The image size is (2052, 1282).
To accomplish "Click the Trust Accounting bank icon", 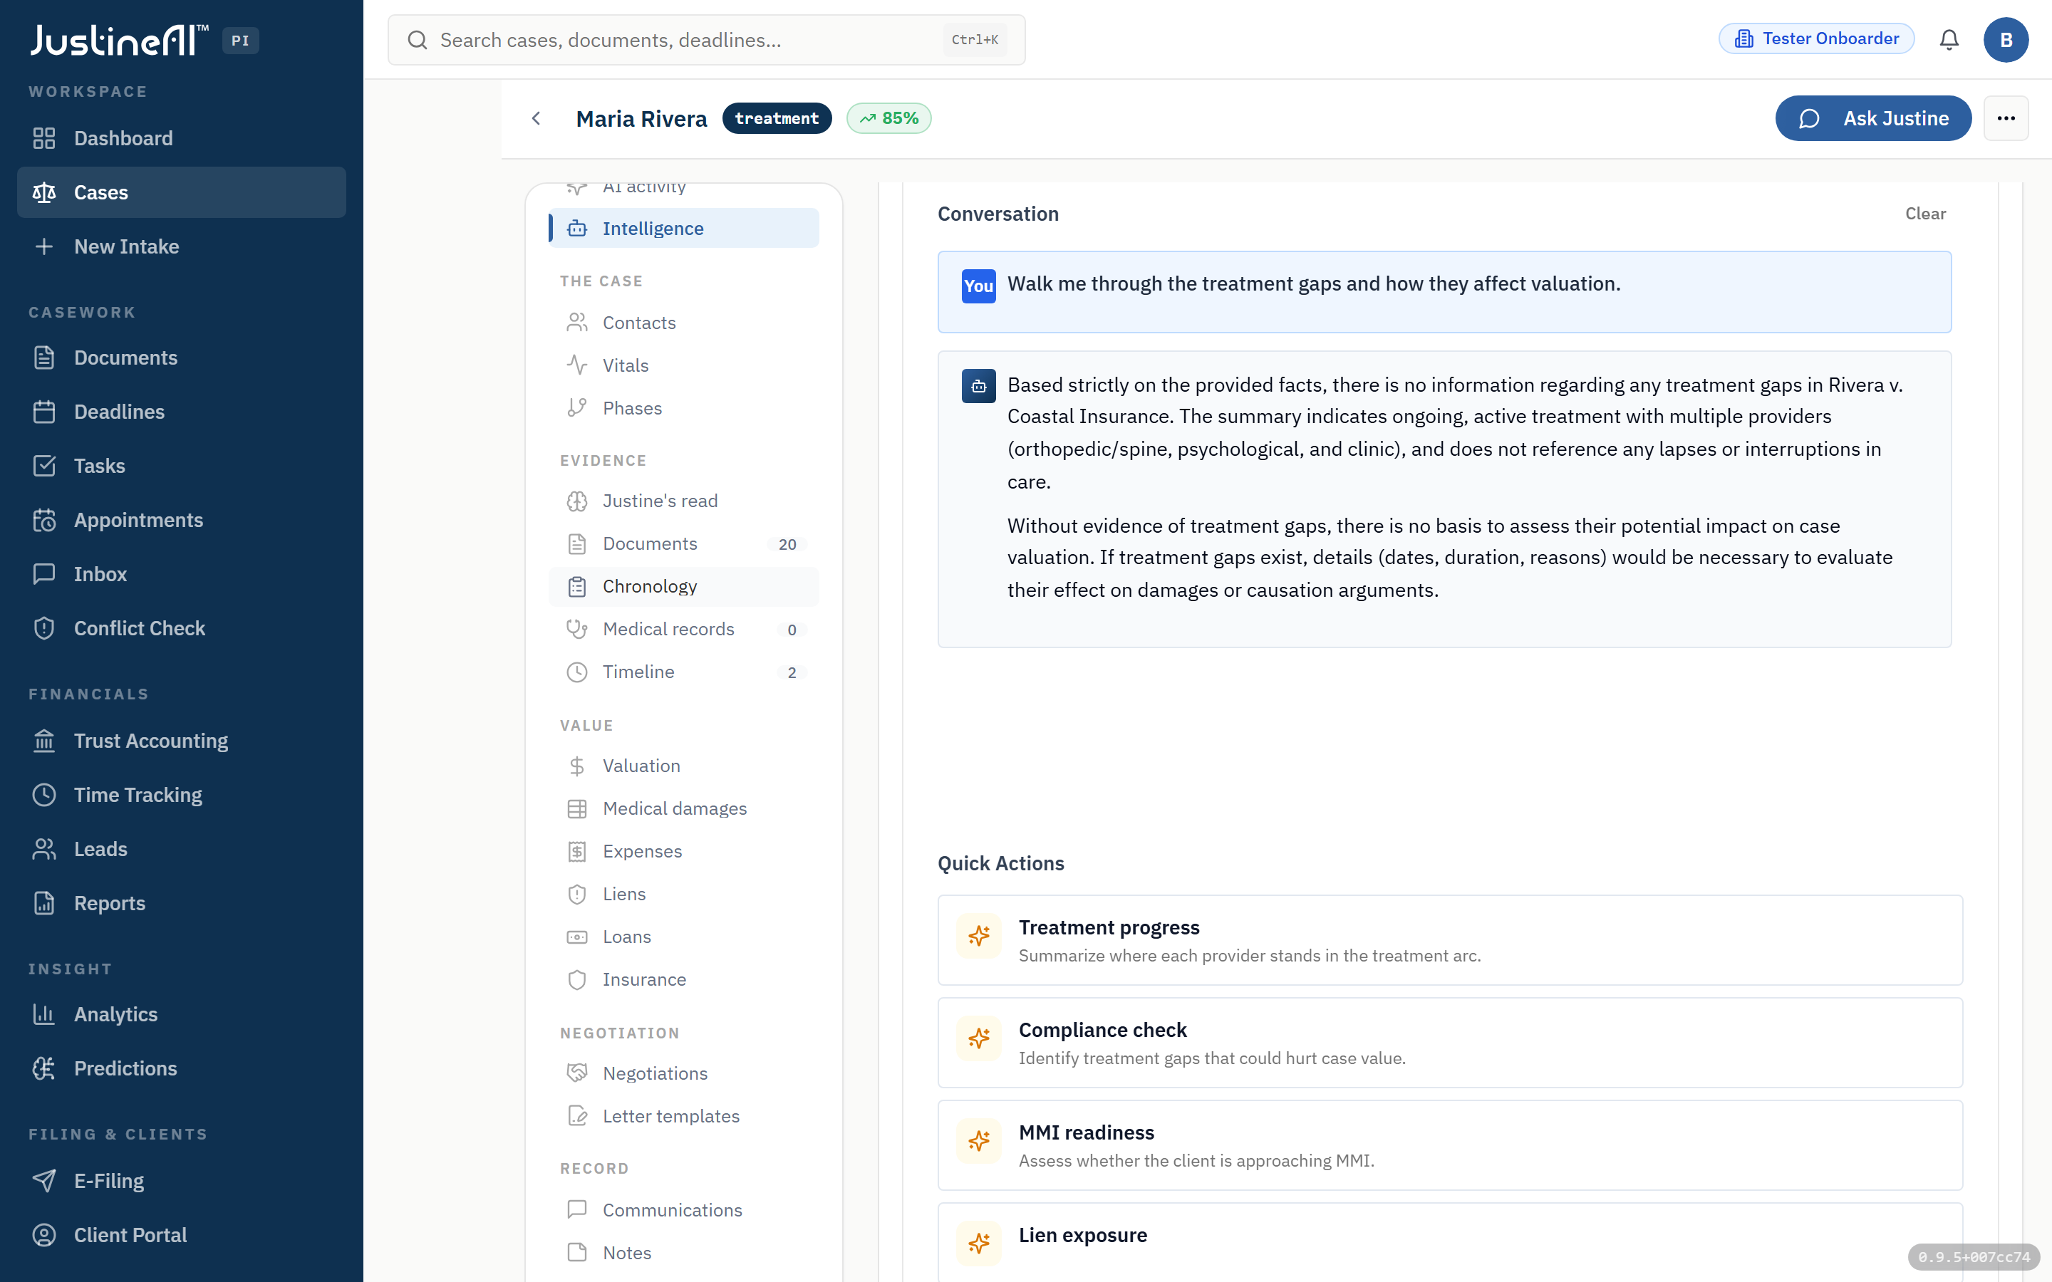I will tap(44, 741).
